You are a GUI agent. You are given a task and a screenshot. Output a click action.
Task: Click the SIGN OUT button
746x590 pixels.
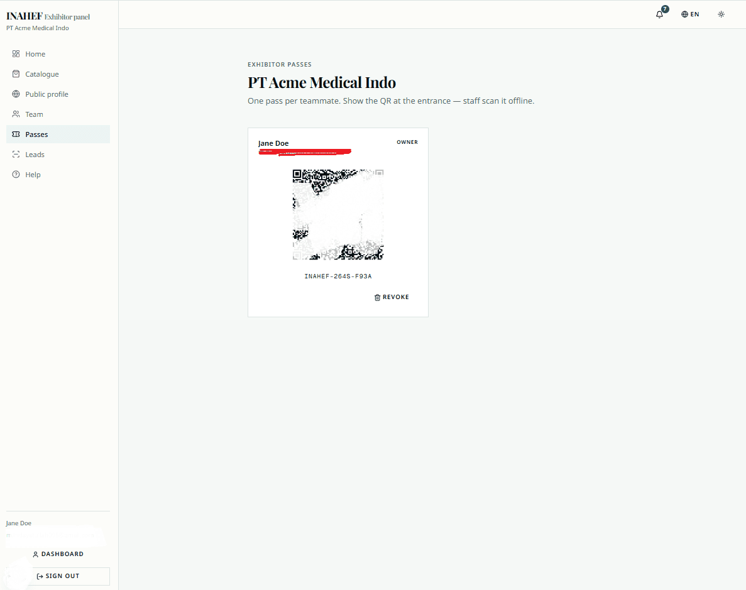pyautogui.click(x=58, y=576)
